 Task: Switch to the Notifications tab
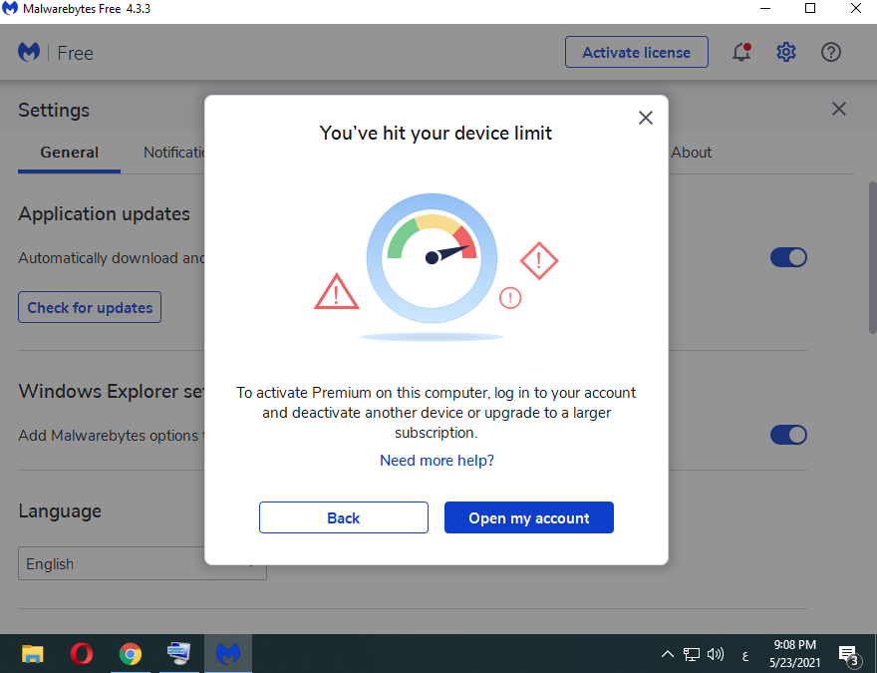click(174, 153)
